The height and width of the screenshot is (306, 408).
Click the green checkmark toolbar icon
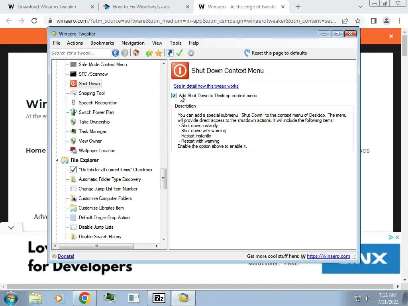(x=179, y=53)
